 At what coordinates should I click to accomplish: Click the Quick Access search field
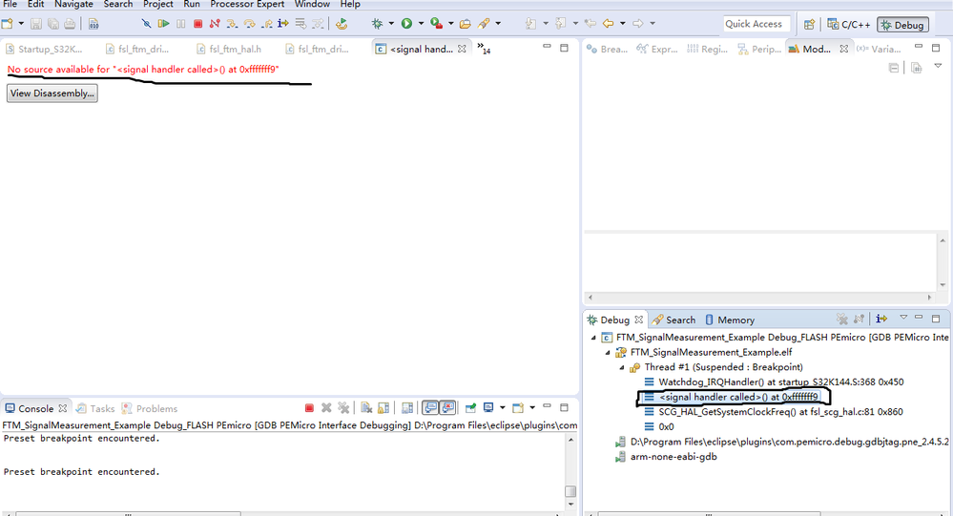tap(756, 24)
